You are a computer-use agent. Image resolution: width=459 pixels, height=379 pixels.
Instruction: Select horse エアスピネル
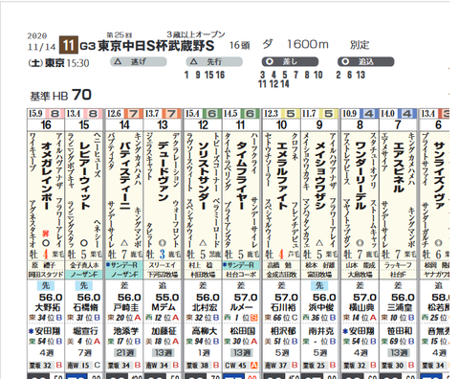tap(398, 167)
